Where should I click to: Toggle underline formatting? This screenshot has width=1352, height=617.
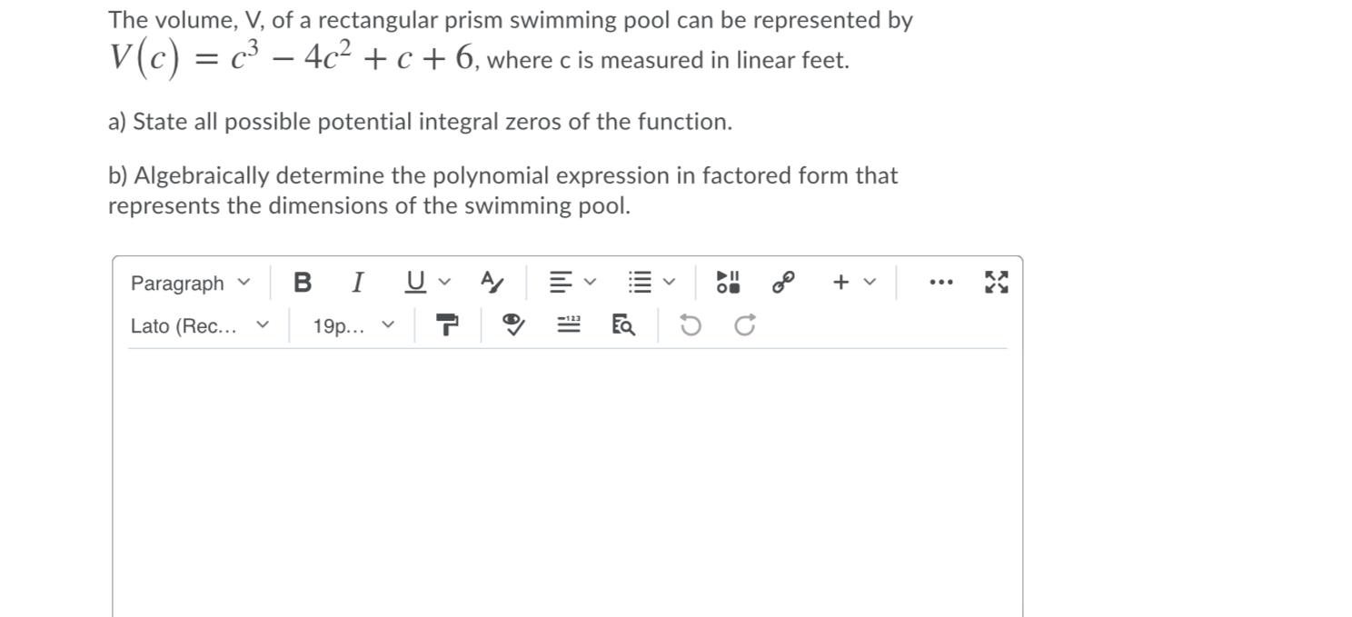(x=413, y=283)
